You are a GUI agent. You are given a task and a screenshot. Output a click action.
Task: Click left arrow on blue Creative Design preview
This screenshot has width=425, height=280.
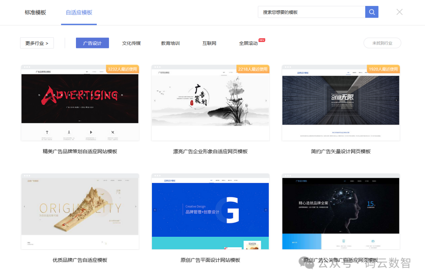[x=155, y=210]
